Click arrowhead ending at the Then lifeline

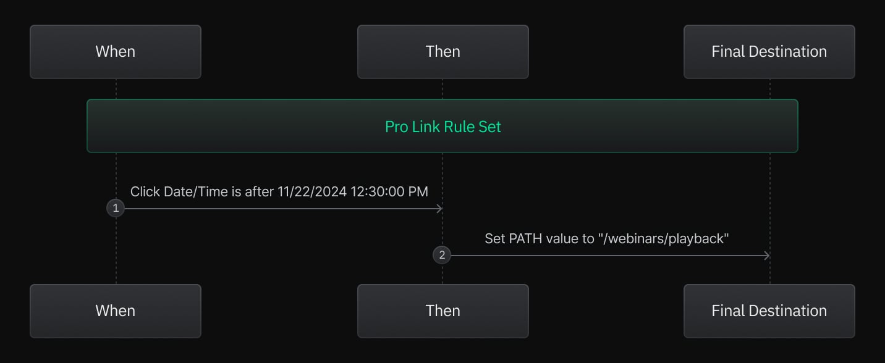(x=439, y=209)
